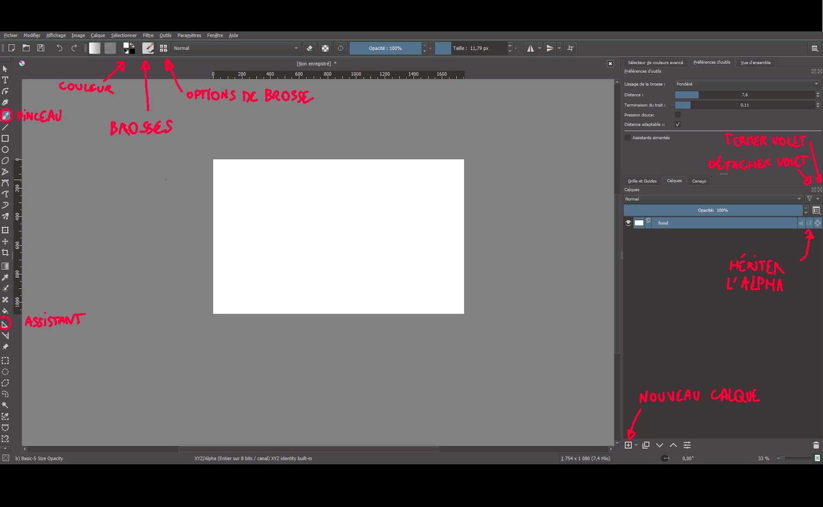
Task: Open the Filtre menu
Action: click(x=148, y=35)
